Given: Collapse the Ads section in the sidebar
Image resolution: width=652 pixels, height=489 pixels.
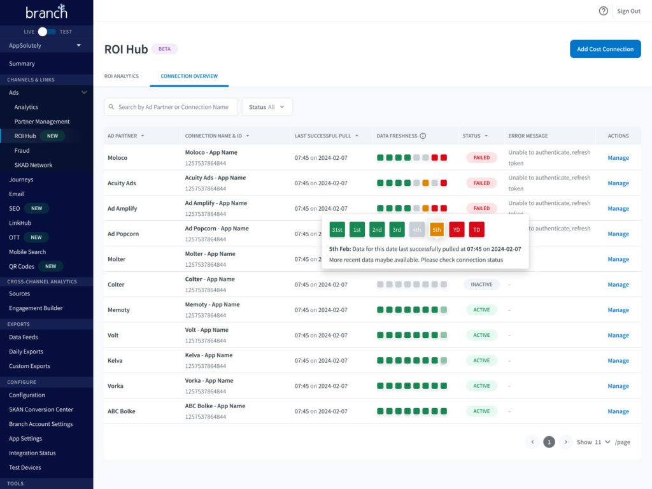Looking at the screenshot, I should (x=83, y=92).
